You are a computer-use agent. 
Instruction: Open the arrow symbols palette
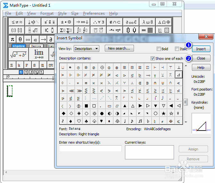(x=82, y=22)
